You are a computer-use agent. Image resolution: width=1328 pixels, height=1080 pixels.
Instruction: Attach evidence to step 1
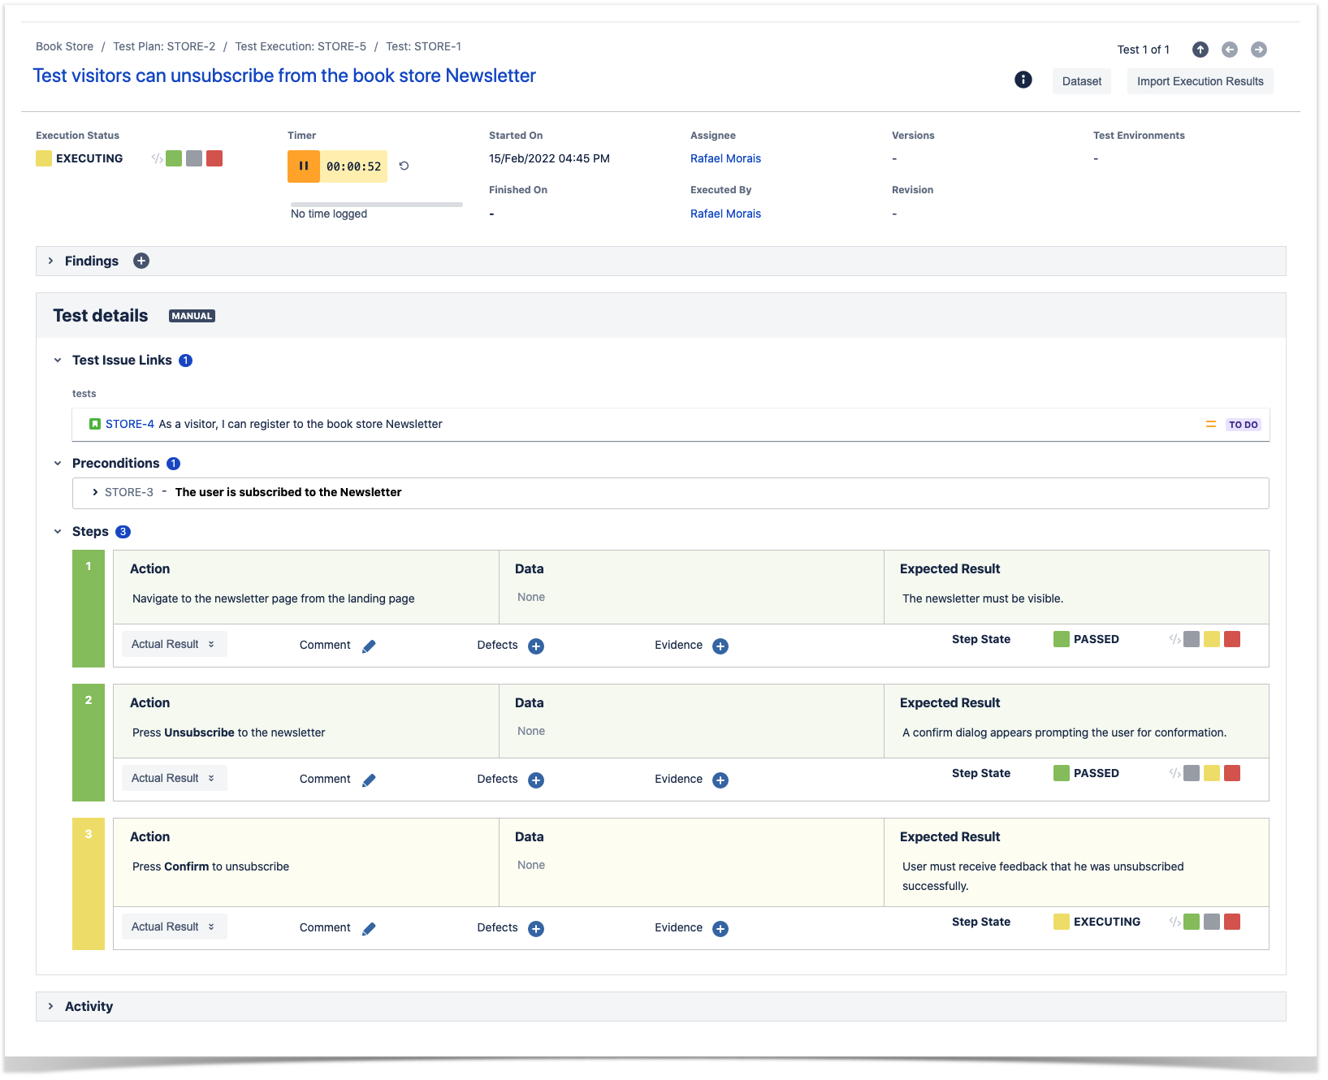[x=720, y=646]
